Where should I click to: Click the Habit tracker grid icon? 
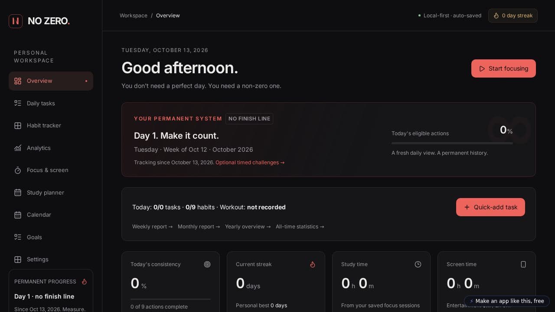18,126
